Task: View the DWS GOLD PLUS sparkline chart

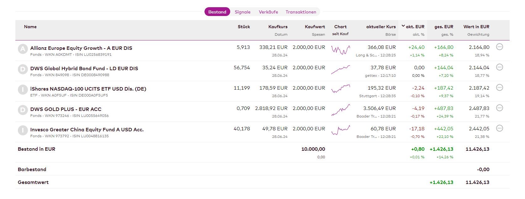Action: (x=341, y=110)
